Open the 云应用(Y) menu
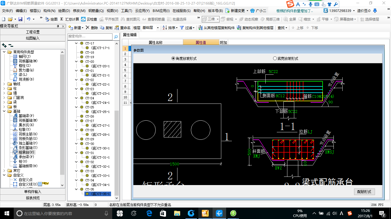Viewport: 391px width, 219px height. pos(142,11)
